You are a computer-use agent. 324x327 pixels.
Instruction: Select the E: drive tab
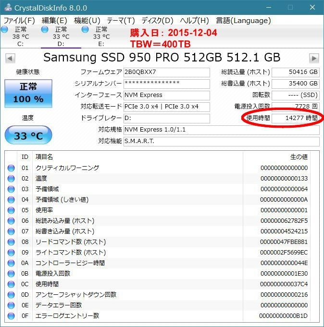coord(101,36)
